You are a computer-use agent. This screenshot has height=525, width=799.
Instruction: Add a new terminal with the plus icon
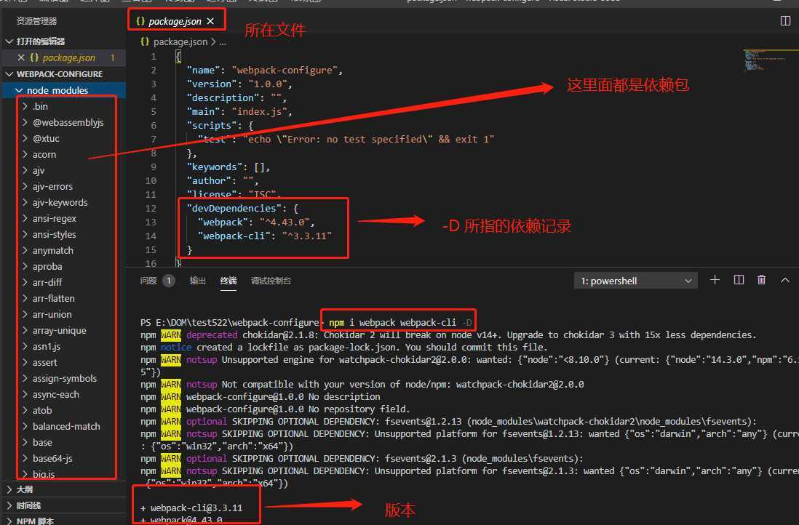pos(715,279)
